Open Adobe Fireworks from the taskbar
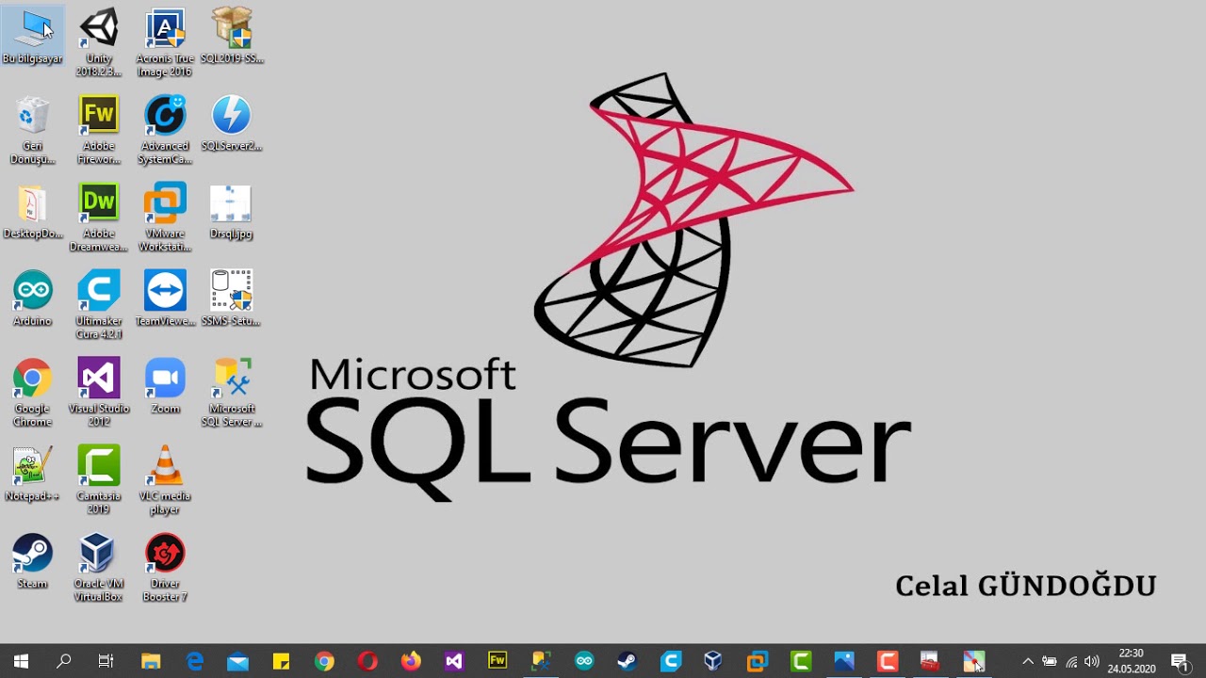 (x=497, y=661)
